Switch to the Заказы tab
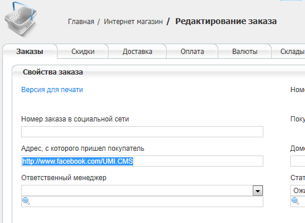The image size is (305, 223). (30, 52)
